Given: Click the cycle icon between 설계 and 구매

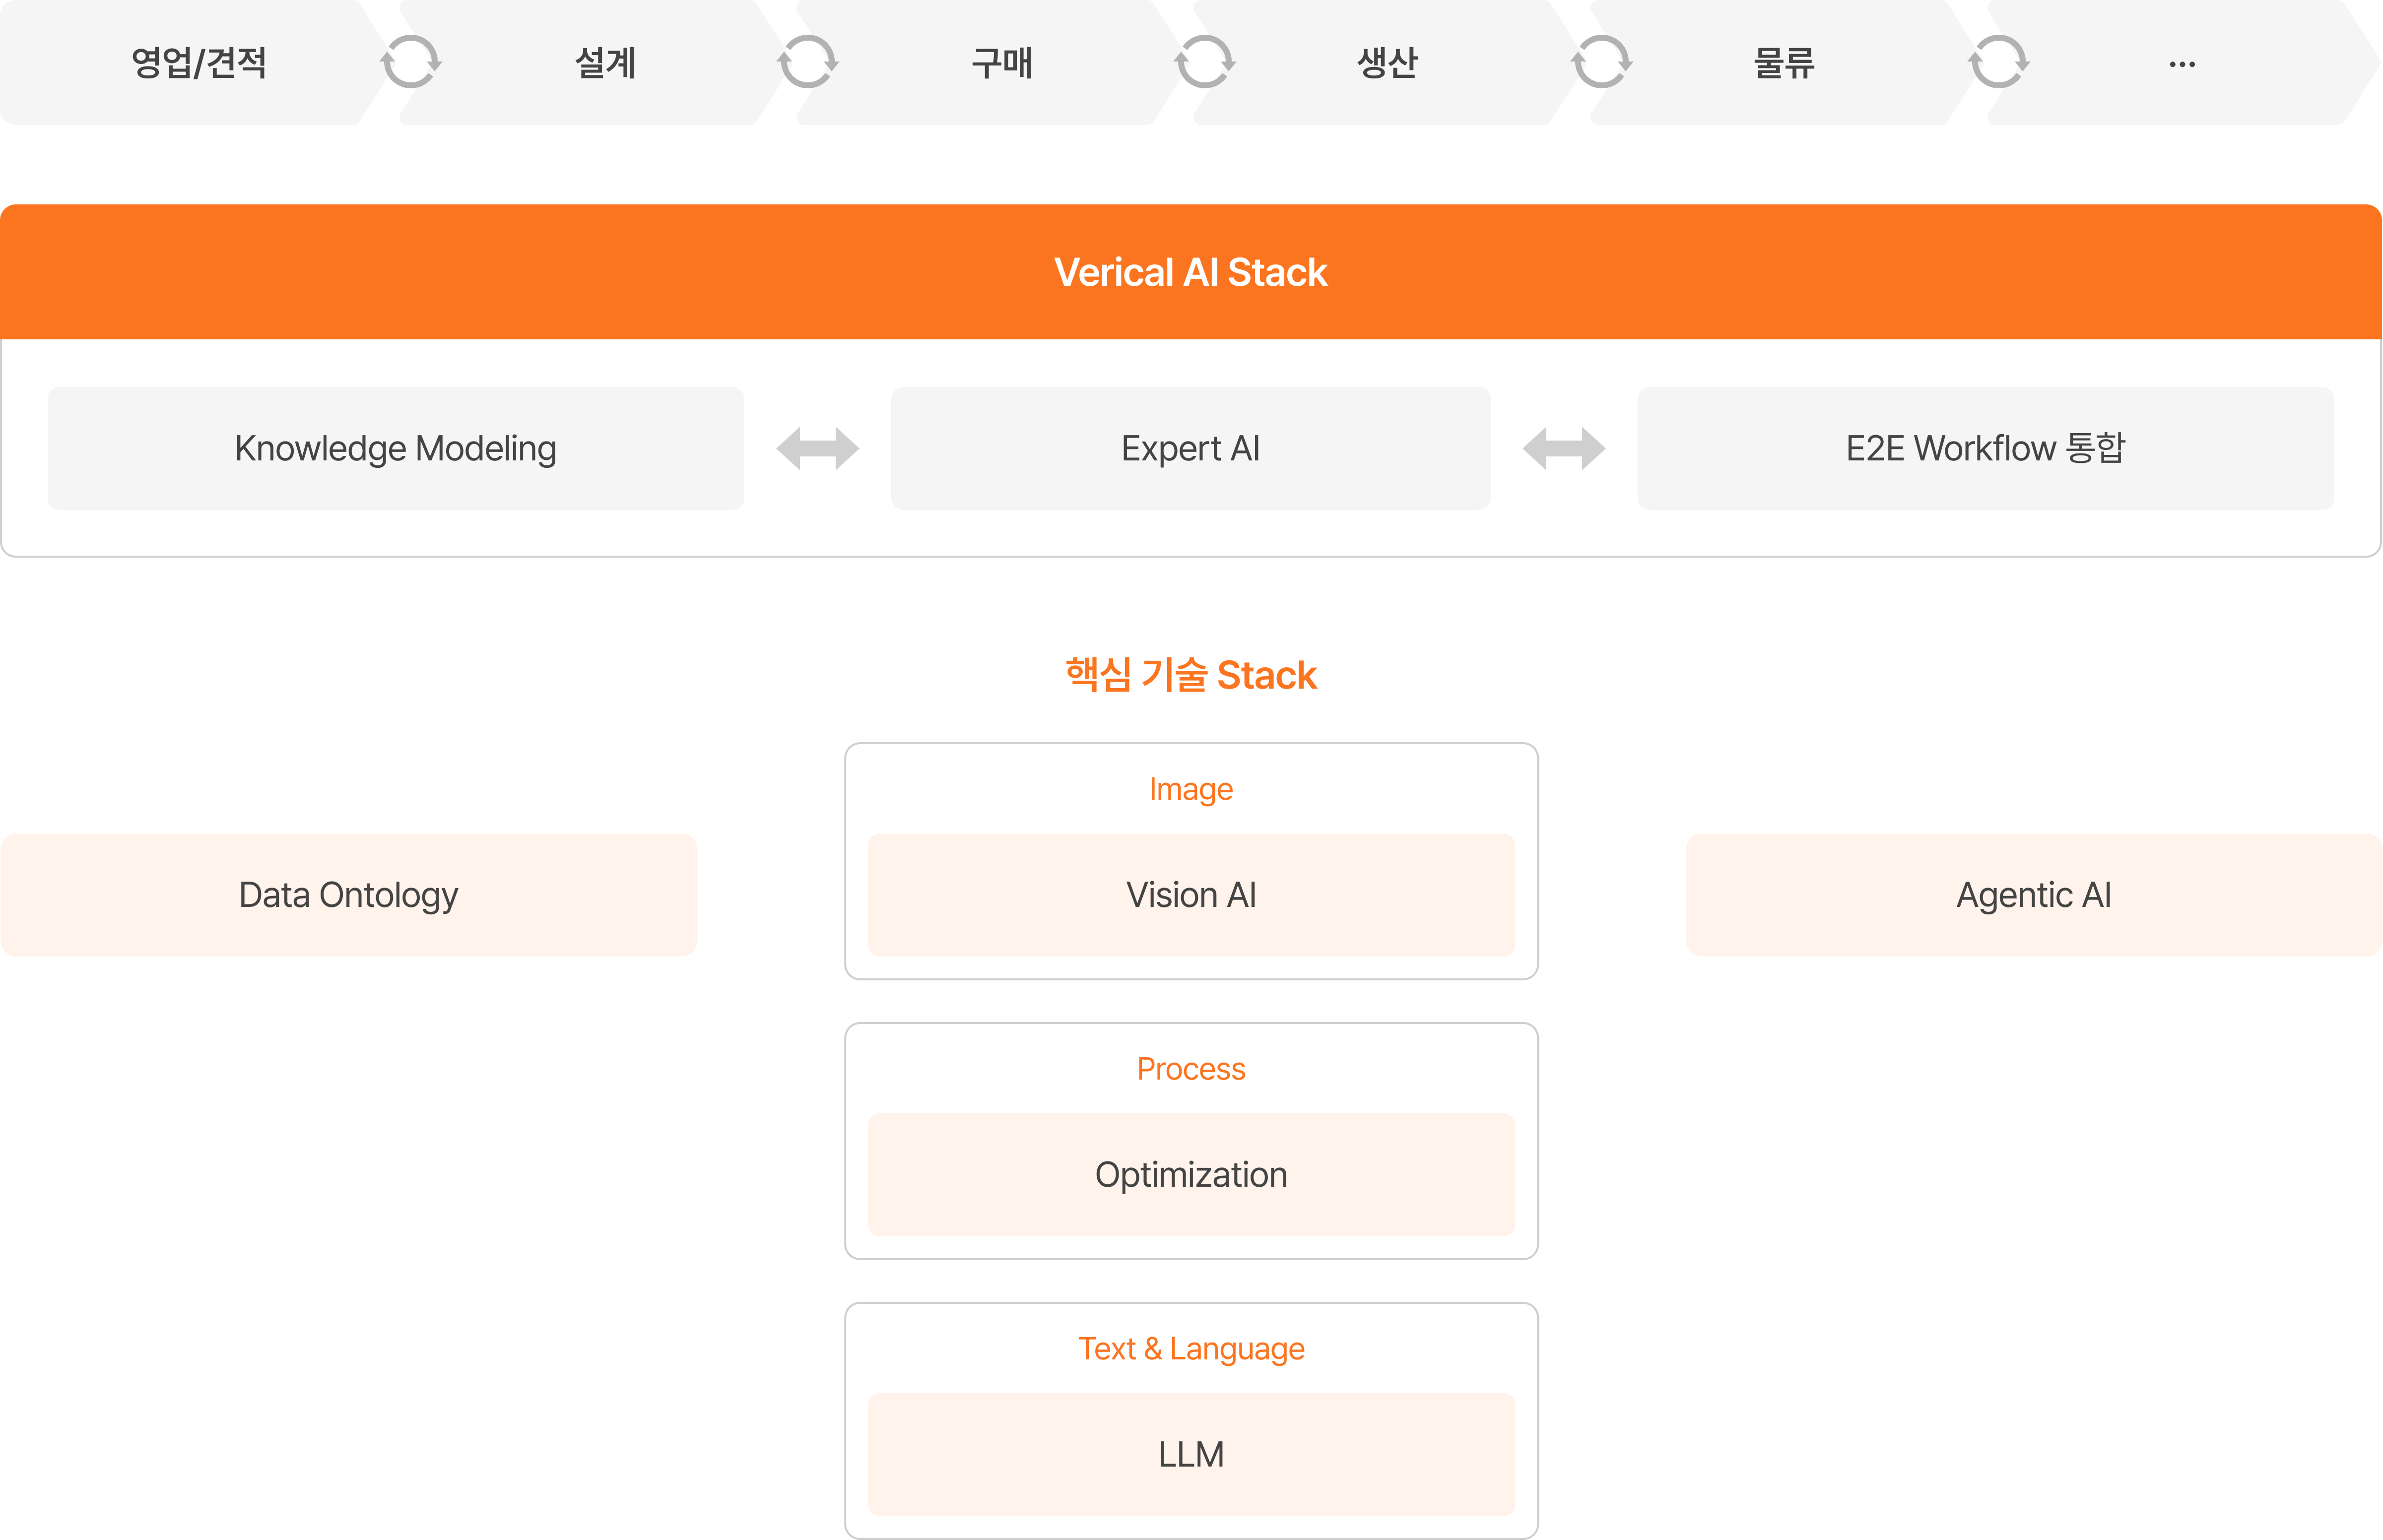Looking at the screenshot, I should [x=808, y=62].
